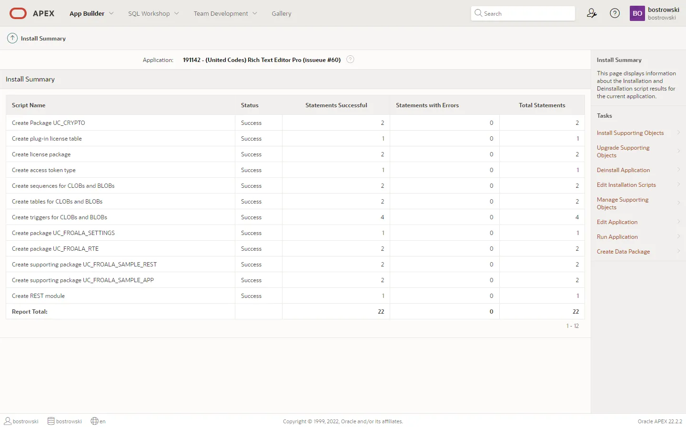This screenshot has height=429, width=686.
Task: Expand the SQL Workshop dropdown arrow
Action: pyautogui.click(x=177, y=13)
